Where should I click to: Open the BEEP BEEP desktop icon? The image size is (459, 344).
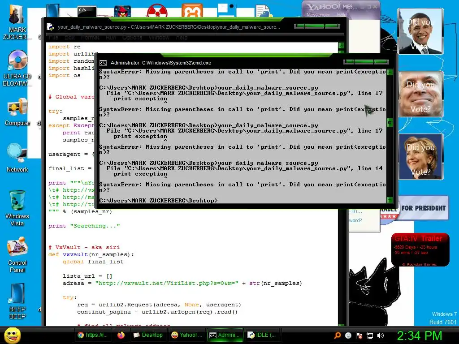[x=17, y=301]
